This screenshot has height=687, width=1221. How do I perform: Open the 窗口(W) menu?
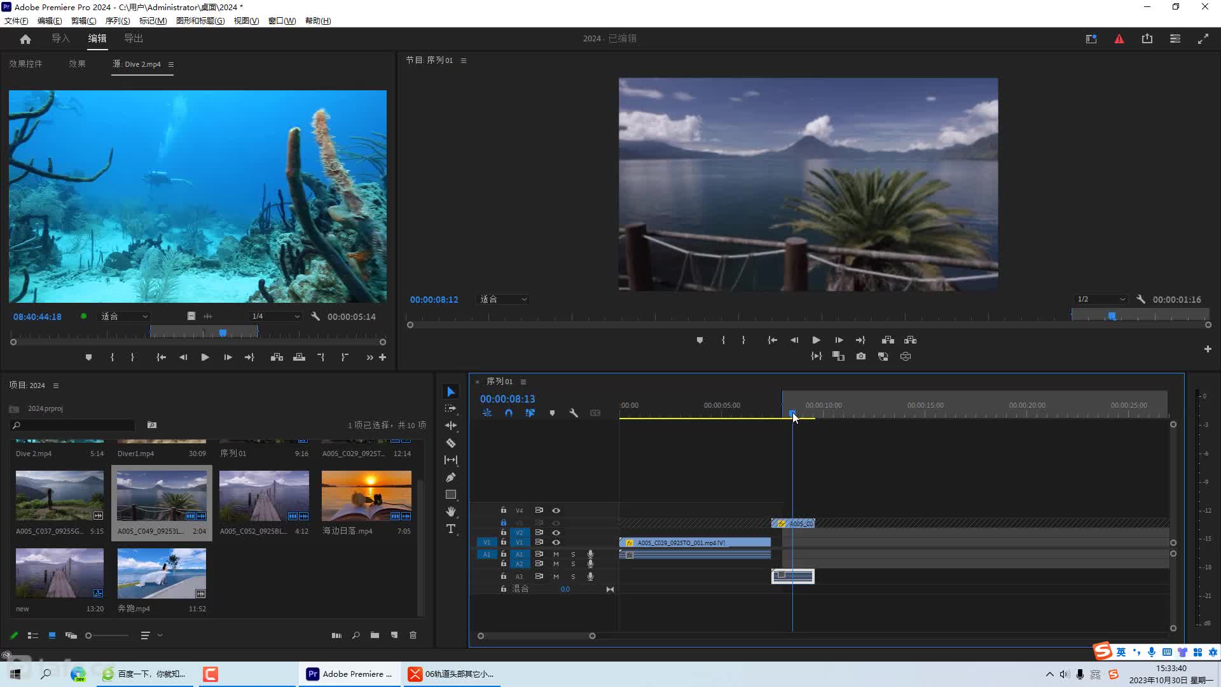282,21
